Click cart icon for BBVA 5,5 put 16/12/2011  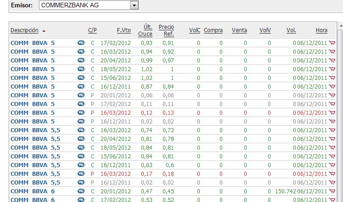click(332, 183)
